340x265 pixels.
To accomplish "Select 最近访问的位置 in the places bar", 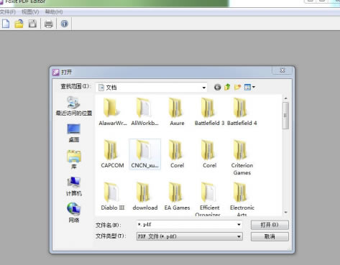I will 74,106.
